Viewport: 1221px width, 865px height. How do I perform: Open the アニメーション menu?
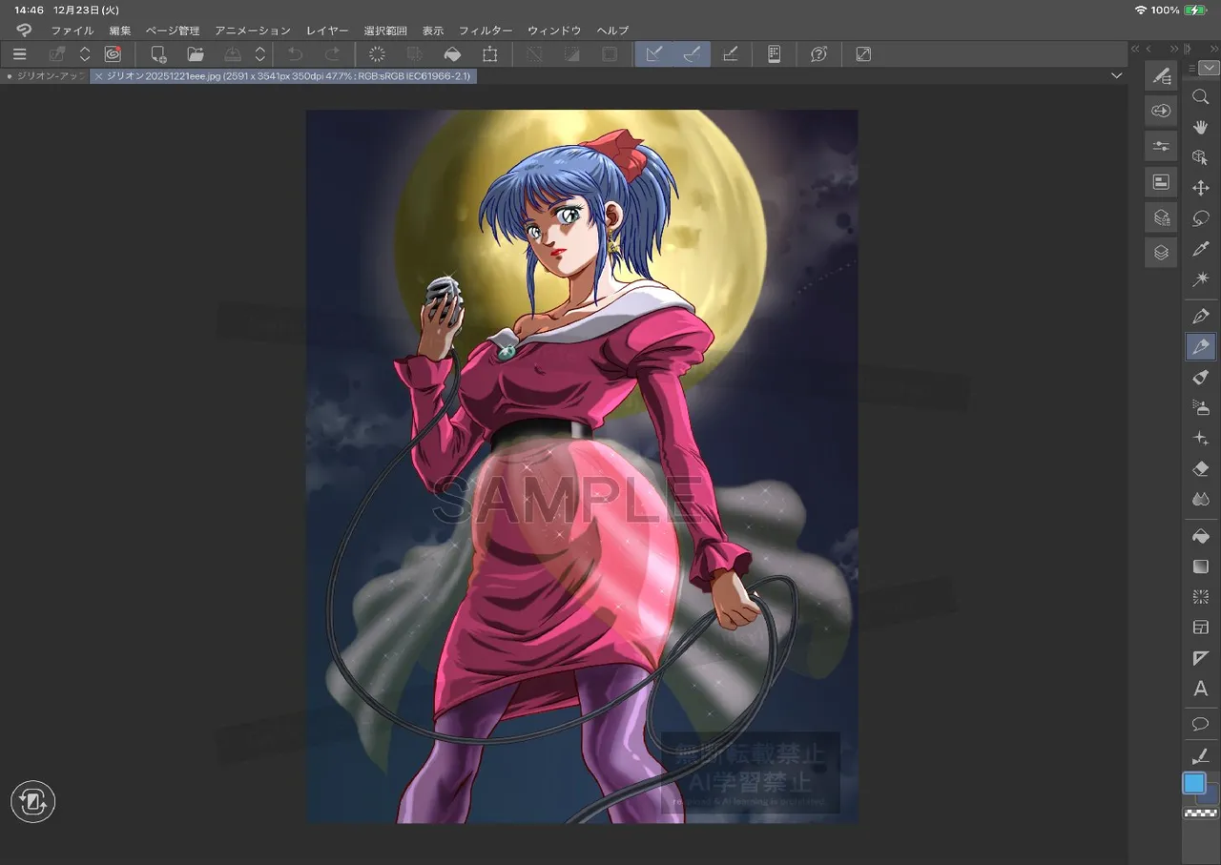click(x=253, y=31)
